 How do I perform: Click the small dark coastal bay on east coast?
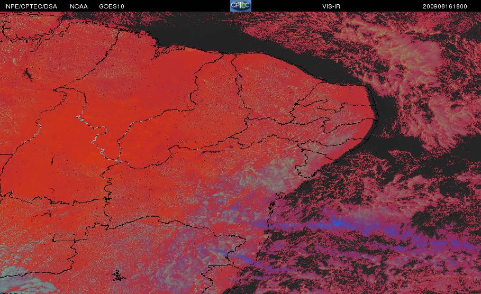click(272, 206)
